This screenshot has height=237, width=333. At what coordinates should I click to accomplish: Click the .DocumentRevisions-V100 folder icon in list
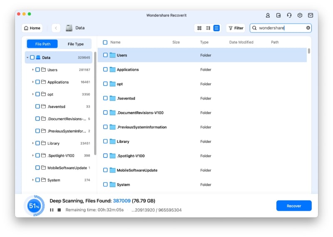click(x=112, y=112)
